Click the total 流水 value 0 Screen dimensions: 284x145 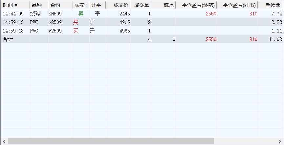tap(174, 39)
